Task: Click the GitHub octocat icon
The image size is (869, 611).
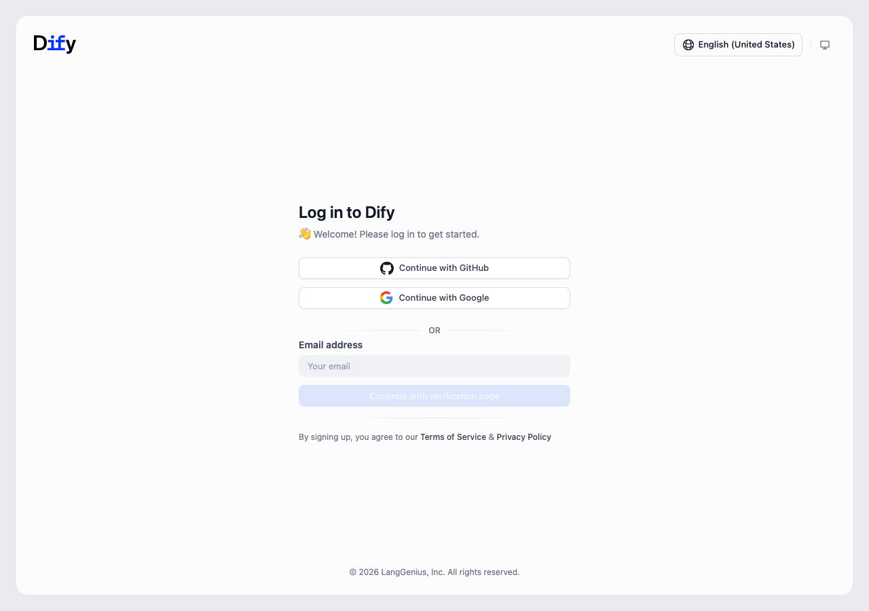Action: pyautogui.click(x=387, y=268)
